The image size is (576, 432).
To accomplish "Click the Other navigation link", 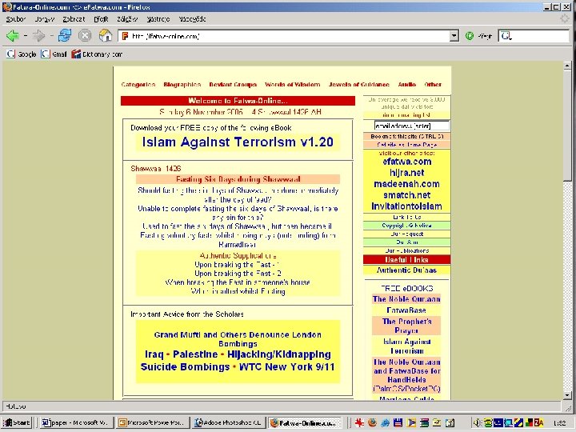I will coord(433,85).
